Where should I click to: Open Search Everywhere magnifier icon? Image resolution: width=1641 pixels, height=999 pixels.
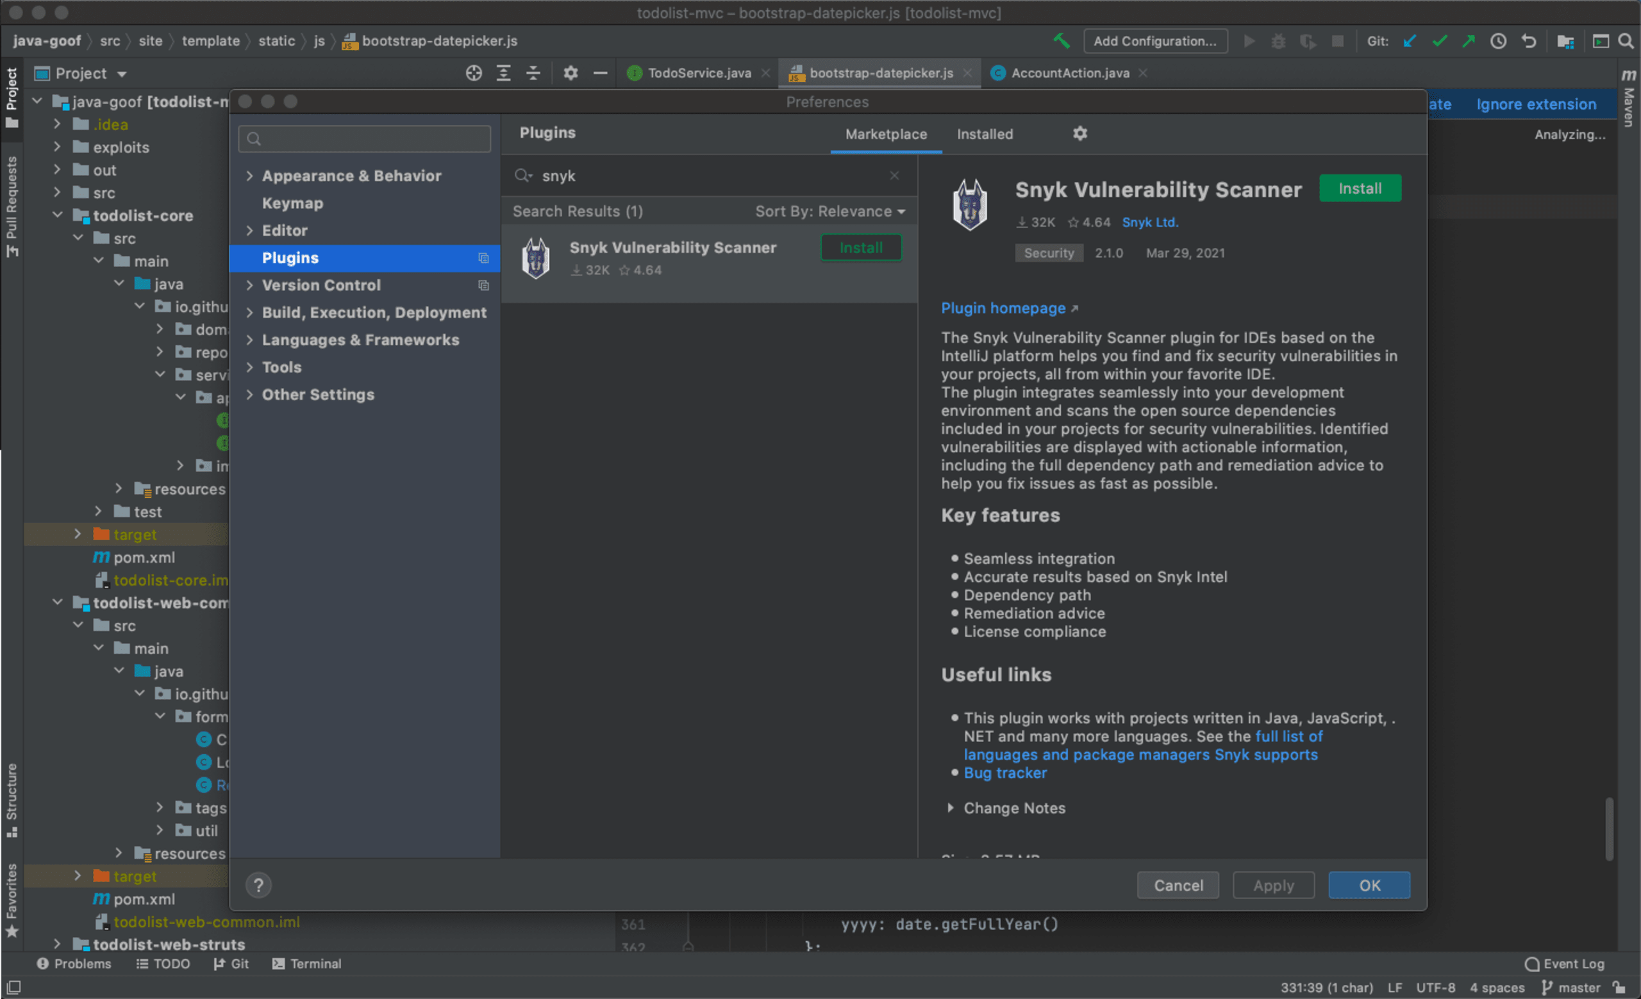point(1626,41)
